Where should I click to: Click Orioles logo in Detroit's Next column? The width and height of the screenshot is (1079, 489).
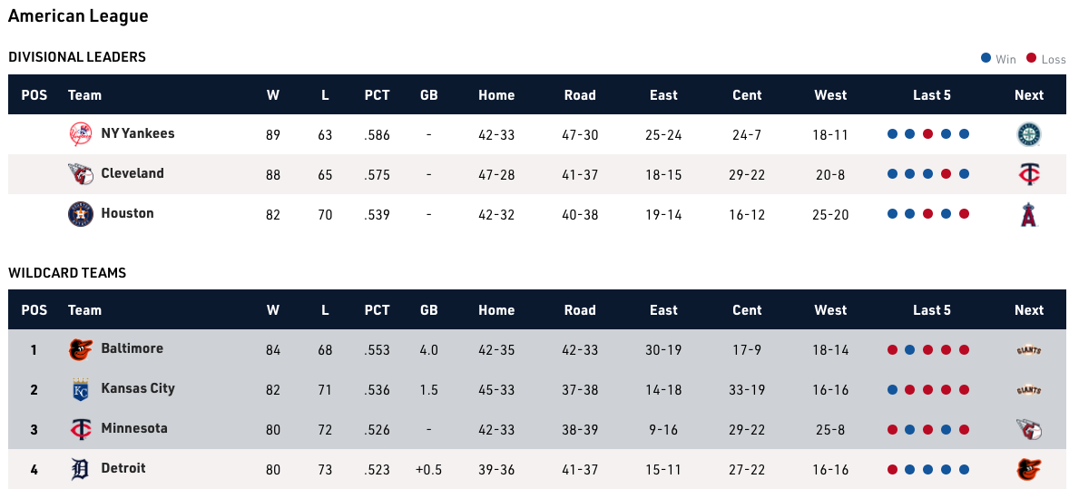(1028, 469)
